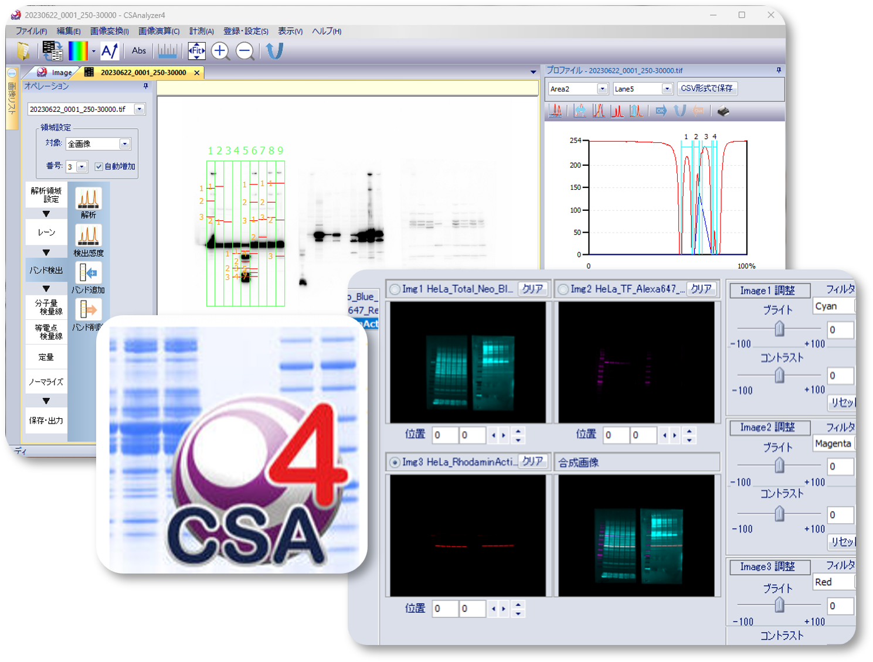
Task: Clear Img1 with its クリア button
Action: coord(532,289)
